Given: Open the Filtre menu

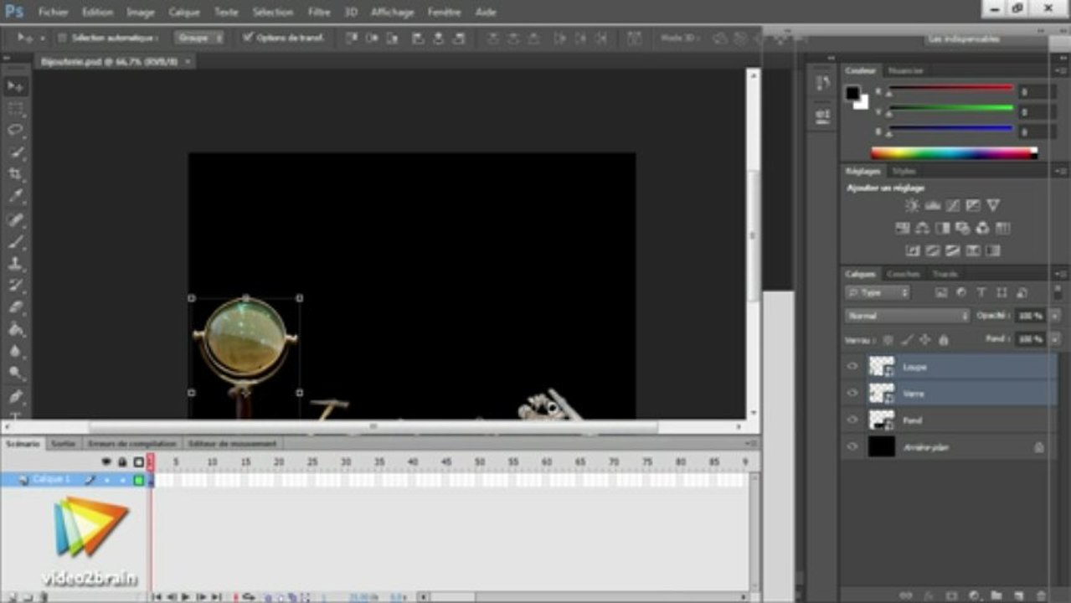Looking at the screenshot, I should [319, 12].
